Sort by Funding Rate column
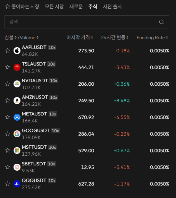 (152, 37)
